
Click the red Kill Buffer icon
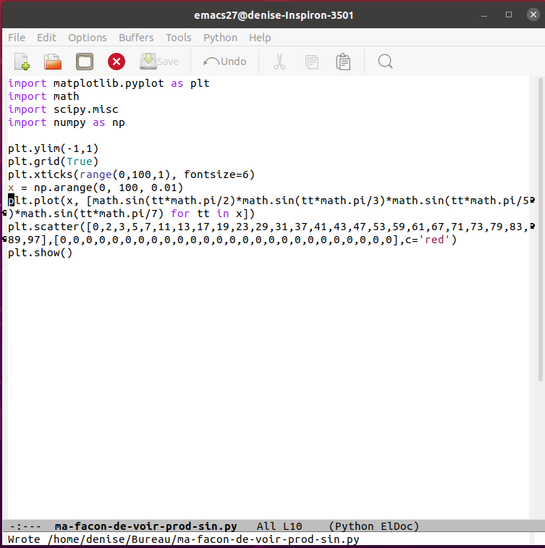coord(116,62)
